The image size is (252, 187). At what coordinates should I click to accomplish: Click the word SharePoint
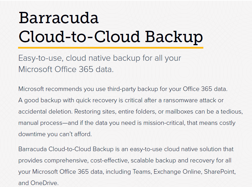click(x=219, y=172)
